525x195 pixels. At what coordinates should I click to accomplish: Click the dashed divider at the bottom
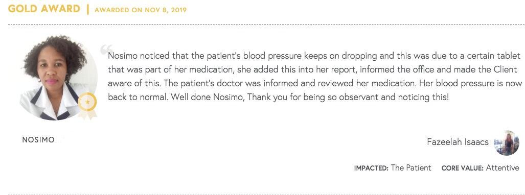tap(266, 193)
